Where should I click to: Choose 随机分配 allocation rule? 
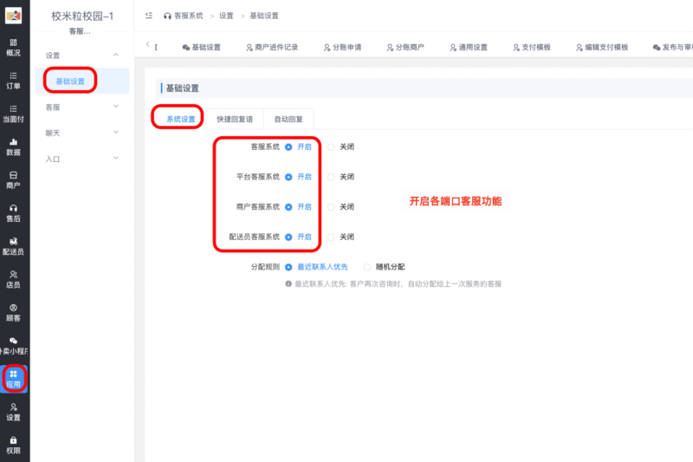click(x=368, y=267)
